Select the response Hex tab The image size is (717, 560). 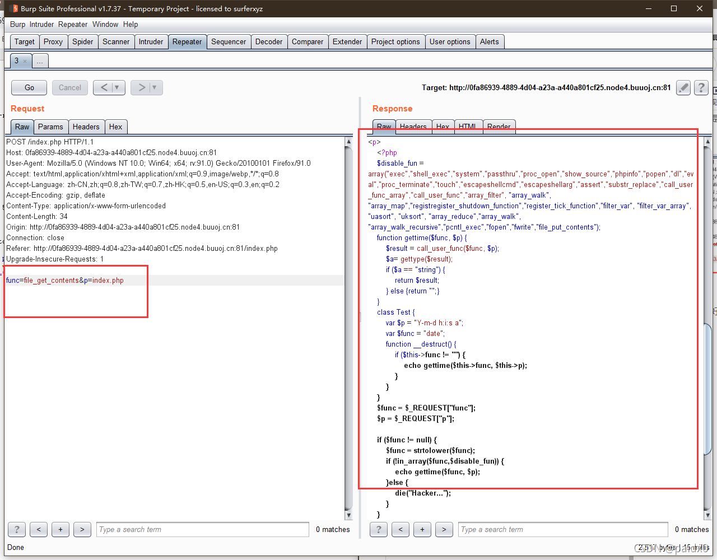click(x=443, y=127)
